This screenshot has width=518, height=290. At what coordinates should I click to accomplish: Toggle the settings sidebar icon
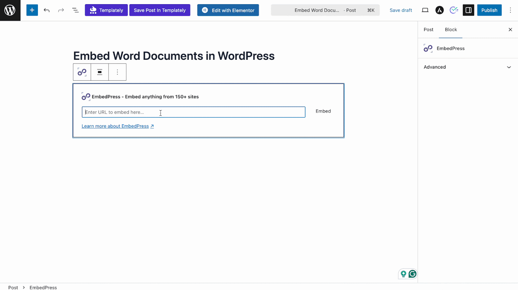click(x=468, y=10)
